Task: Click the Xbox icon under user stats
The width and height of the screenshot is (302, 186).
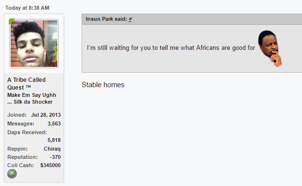Action: tap(12, 174)
